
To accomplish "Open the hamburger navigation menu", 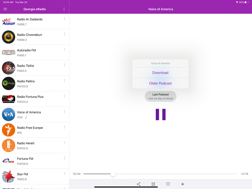I will tap(5, 9).
